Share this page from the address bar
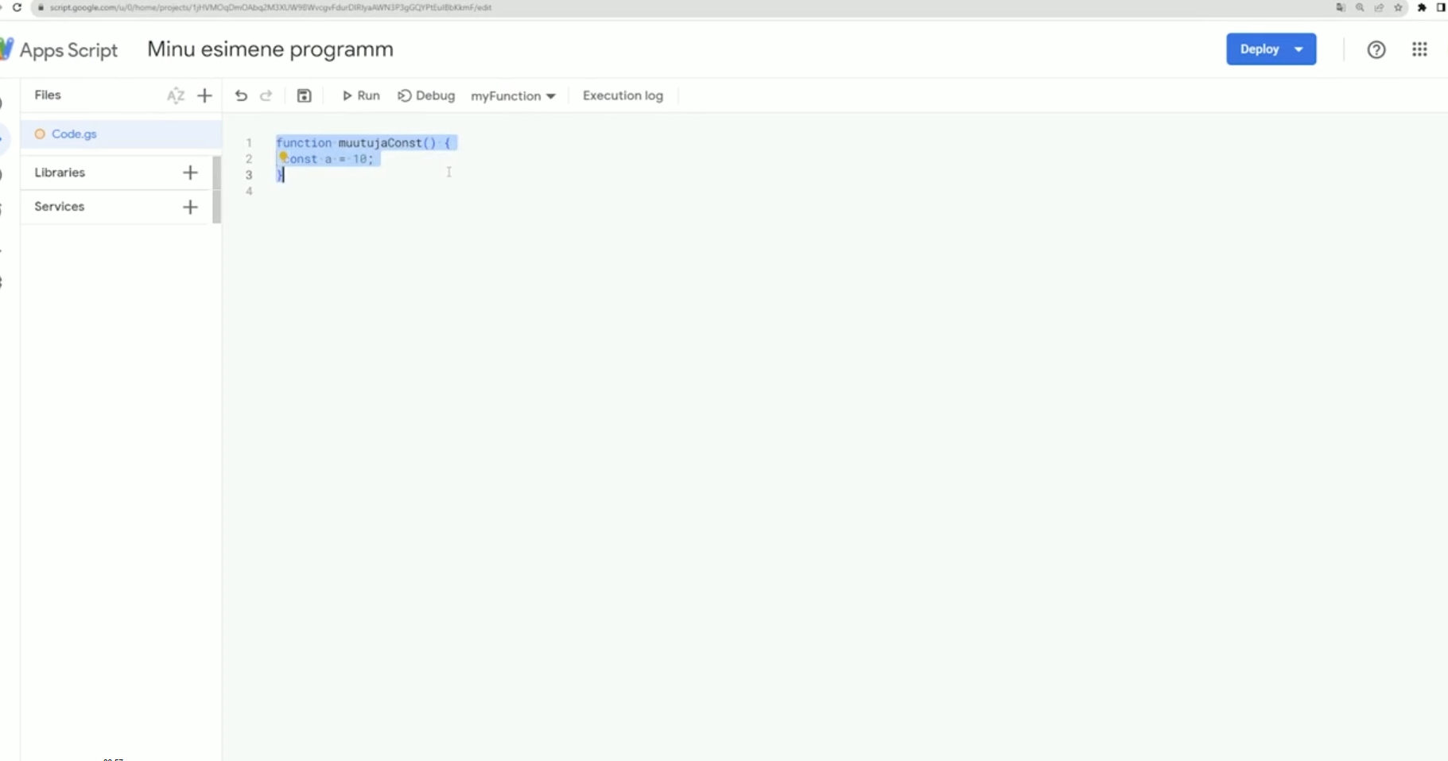Screen dimensions: 1448x761 1379,7
